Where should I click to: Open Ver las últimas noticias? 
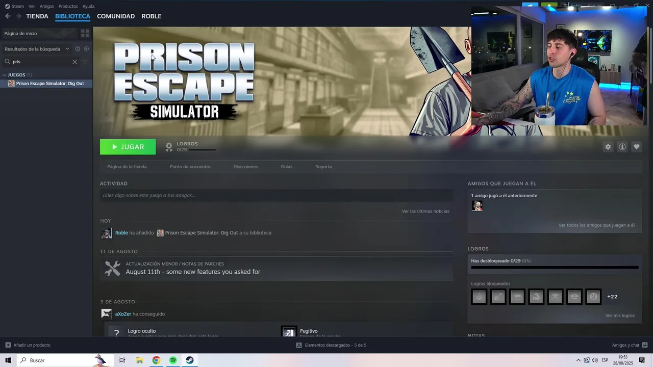[x=425, y=211]
